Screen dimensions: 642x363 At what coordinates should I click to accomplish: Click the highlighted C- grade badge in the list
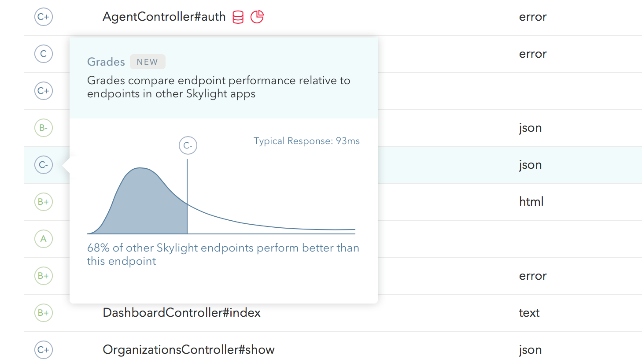pos(44,165)
